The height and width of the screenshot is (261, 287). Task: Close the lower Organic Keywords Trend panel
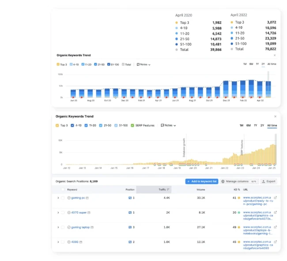point(275,116)
